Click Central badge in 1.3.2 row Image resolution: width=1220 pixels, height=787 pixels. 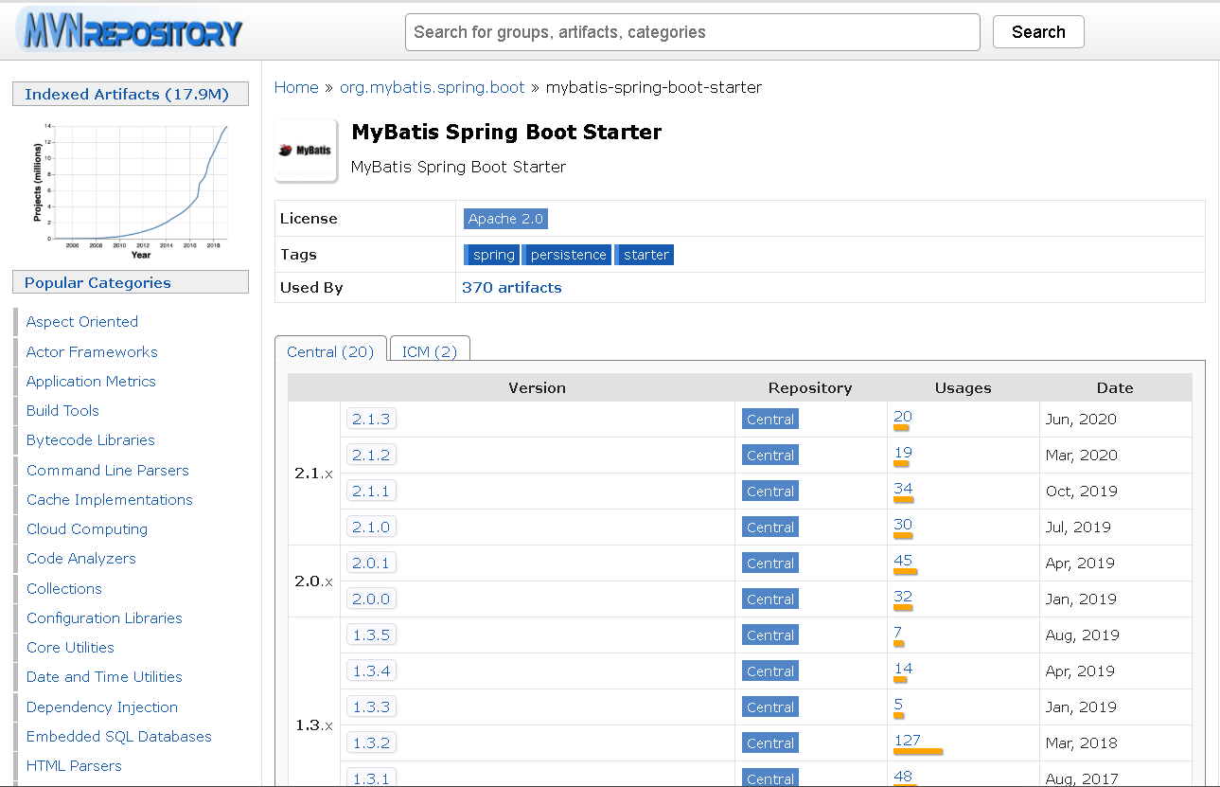769,743
